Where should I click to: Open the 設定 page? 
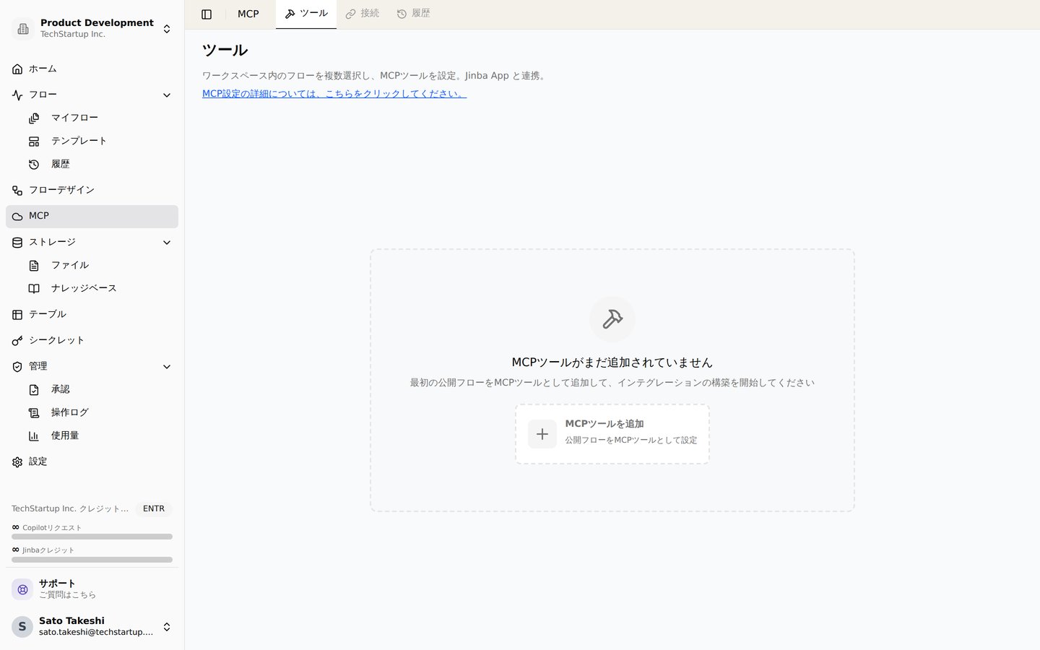92,462
